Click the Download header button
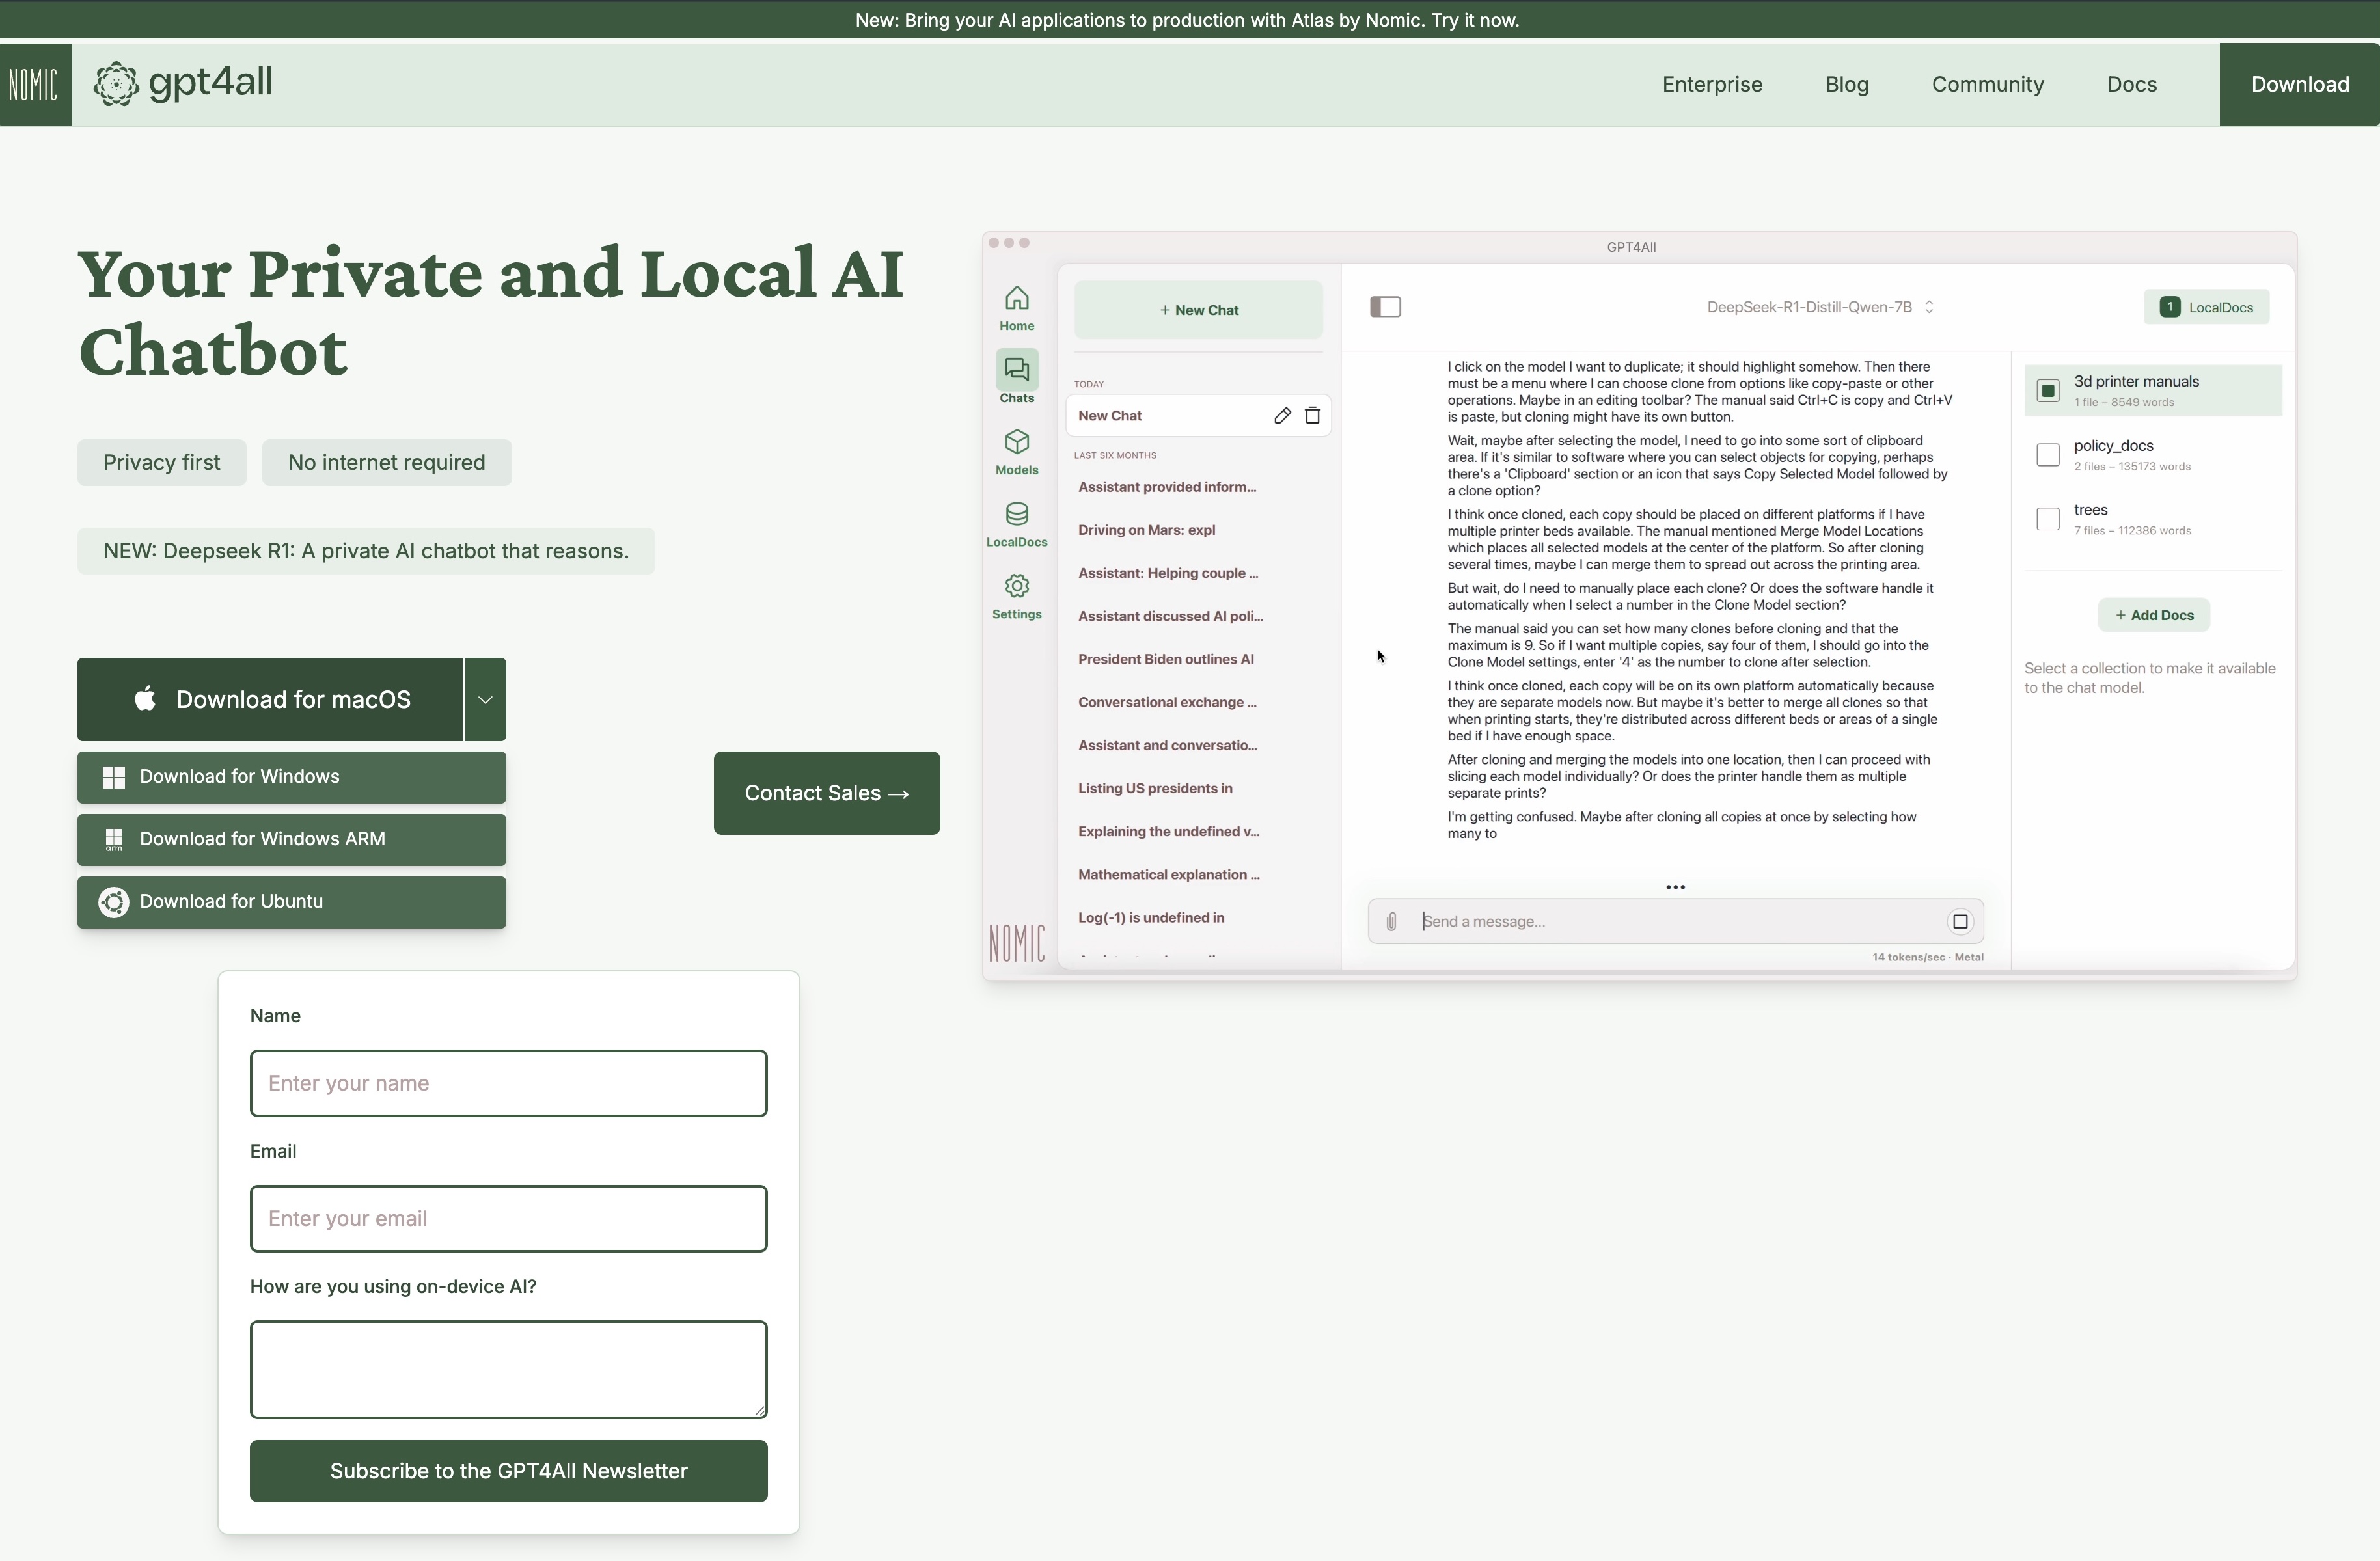Viewport: 2380px width, 1561px height. click(2299, 85)
